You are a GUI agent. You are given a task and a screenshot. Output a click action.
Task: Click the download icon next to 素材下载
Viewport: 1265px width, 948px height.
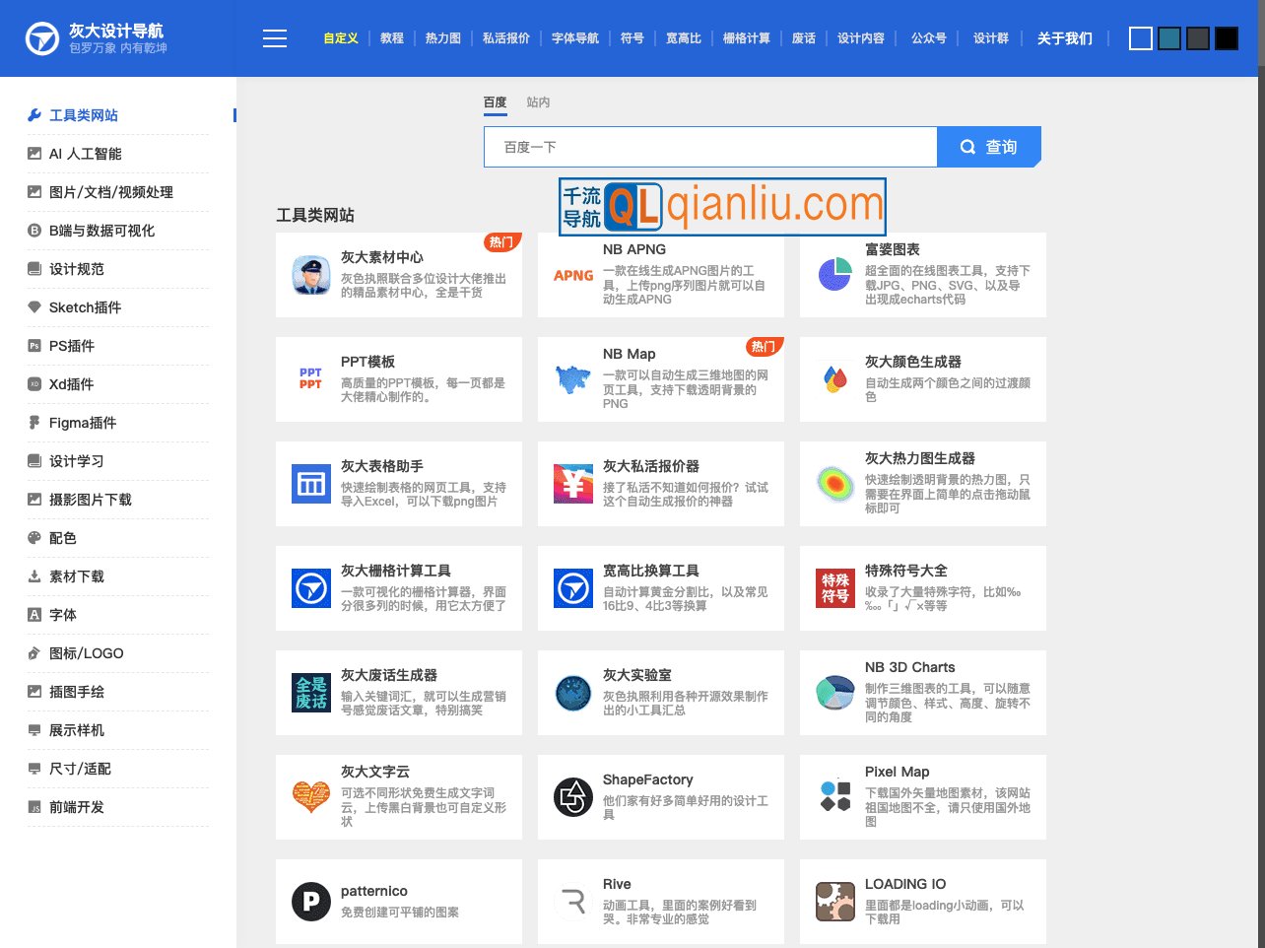point(33,576)
